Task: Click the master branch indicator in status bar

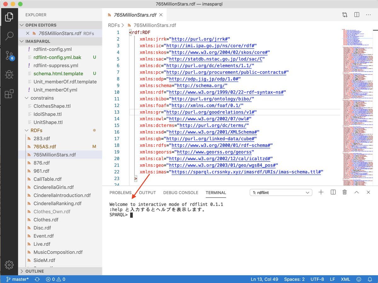Action: [x=17, y=279]
